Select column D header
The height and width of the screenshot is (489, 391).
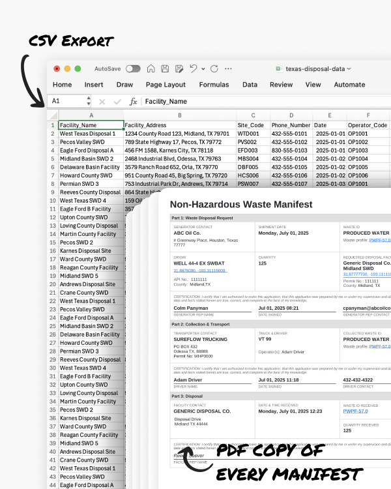tap(291, 115)
